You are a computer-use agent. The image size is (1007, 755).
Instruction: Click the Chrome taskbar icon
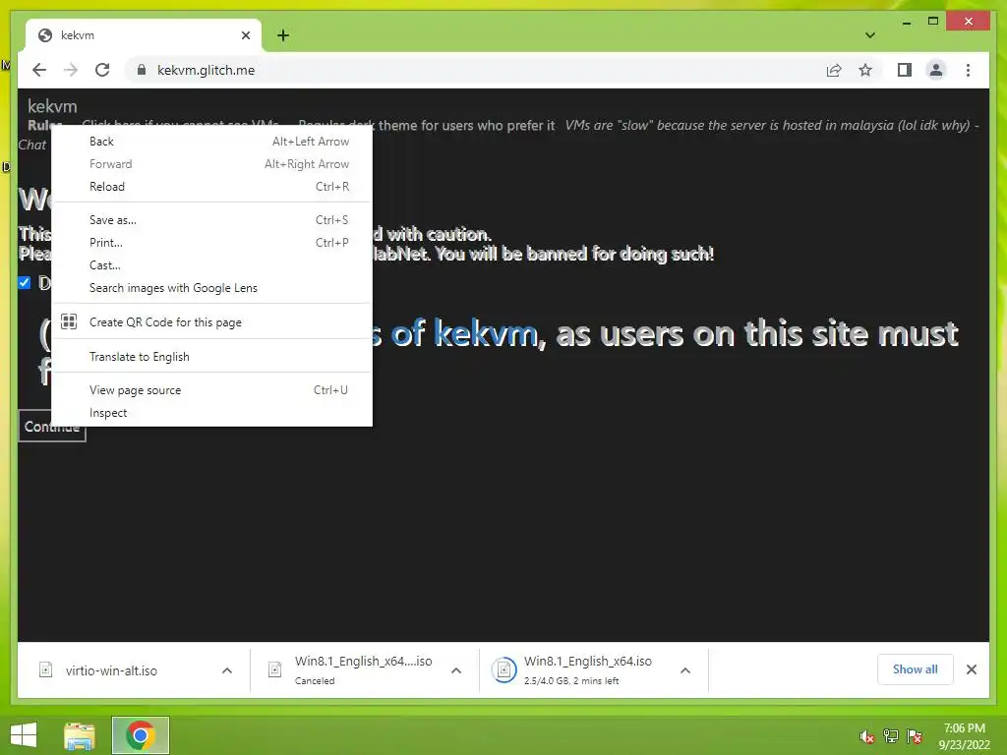coord(140,735)
